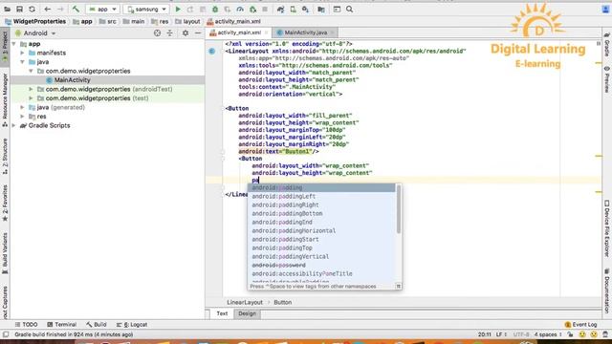612x344 pixels.
Task: Open the Android project view dropdown
Action: 35,33
